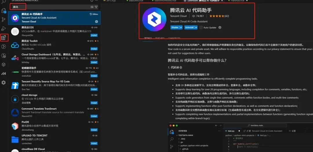This screenshot has height=152, width=313.
Task: Click the large 腾讯云 AI 代码助手 logo
Action: pyautogui.click(x=154, y=19)
